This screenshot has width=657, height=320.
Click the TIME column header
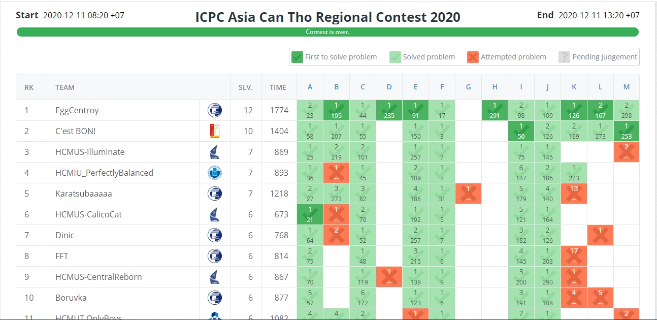point(278,87)
